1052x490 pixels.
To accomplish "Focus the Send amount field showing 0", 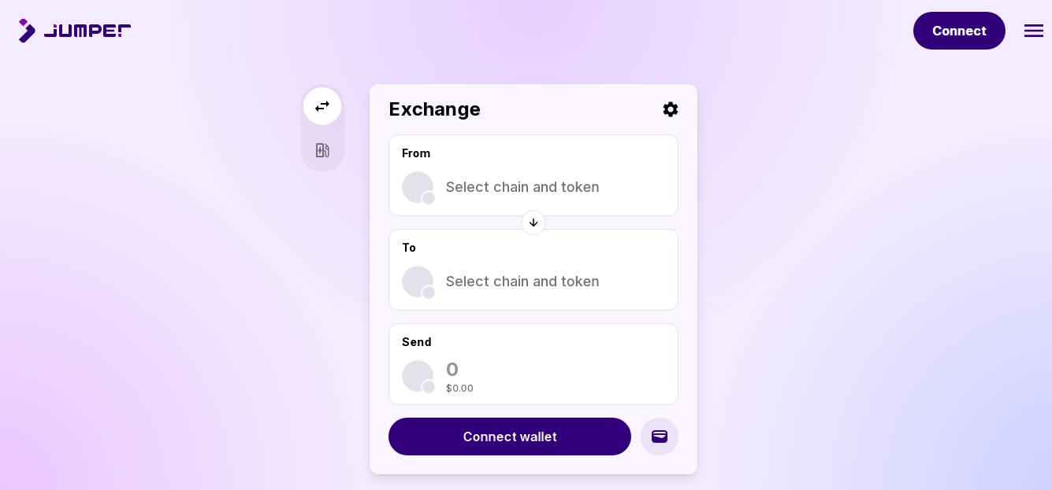I will (552, 369).
